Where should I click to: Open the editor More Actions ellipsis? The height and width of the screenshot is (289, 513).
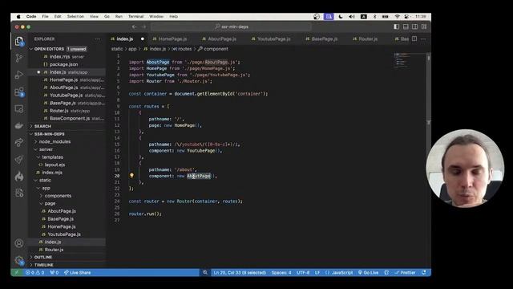(x=423, y=39)
